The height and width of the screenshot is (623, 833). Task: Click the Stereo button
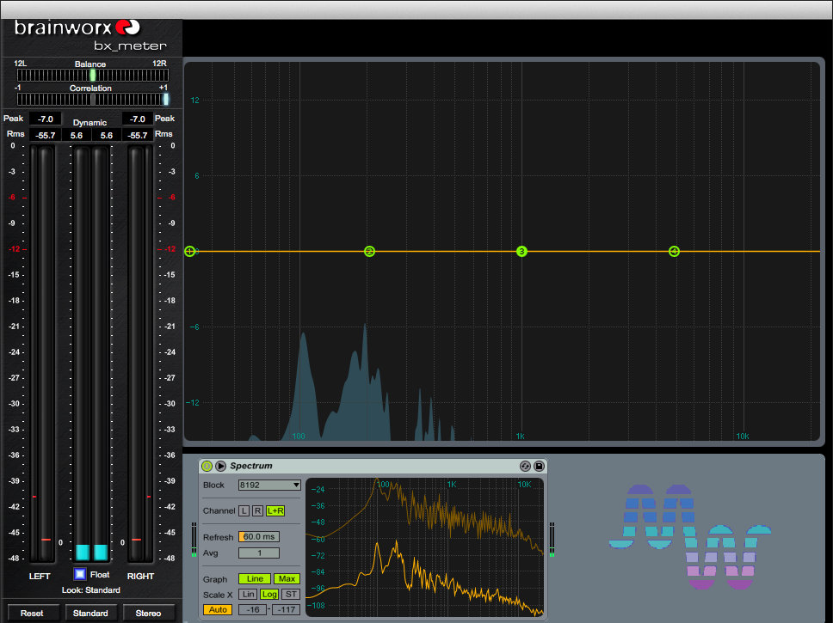tap(148, 613)
